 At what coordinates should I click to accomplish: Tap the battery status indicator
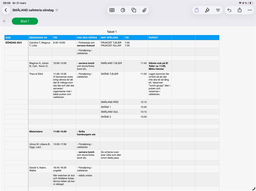click(250, 3)
